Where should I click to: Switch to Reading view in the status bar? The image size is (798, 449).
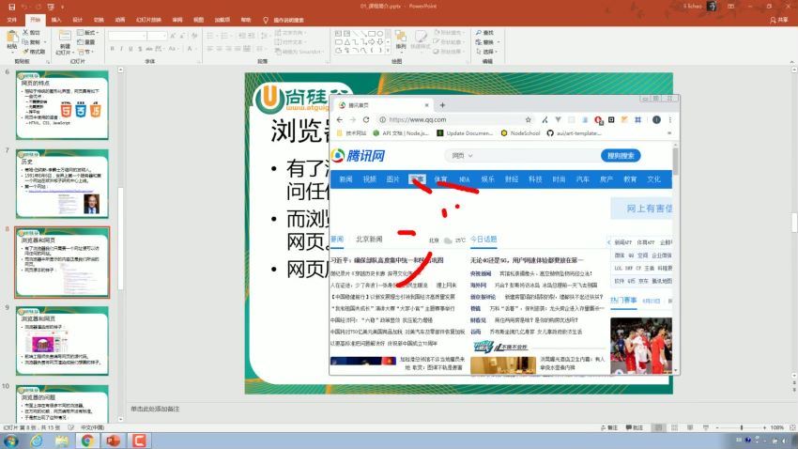[x=690, y=427]
